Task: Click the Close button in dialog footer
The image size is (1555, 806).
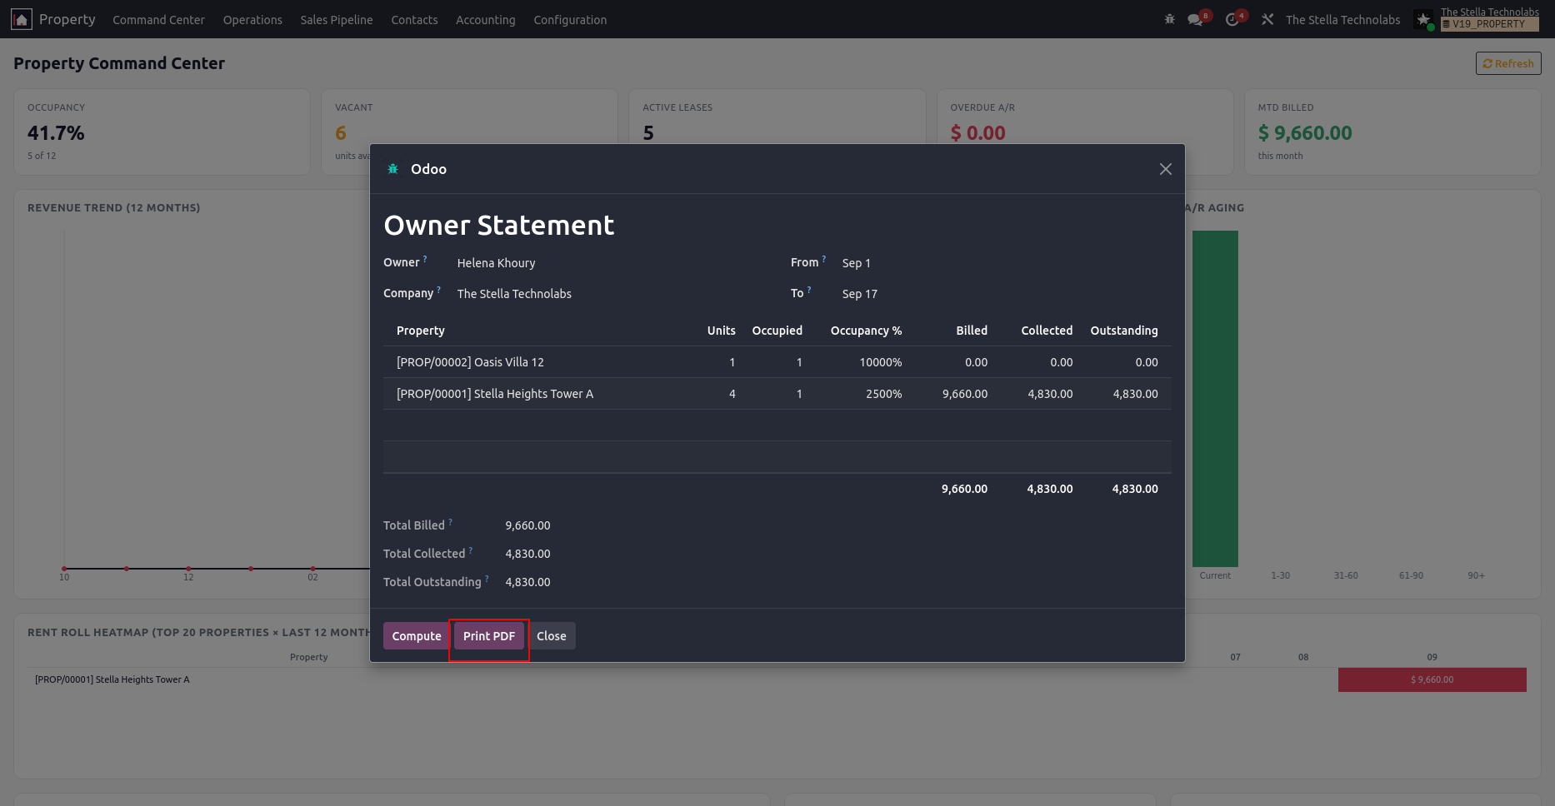Action: coord(552,636)
